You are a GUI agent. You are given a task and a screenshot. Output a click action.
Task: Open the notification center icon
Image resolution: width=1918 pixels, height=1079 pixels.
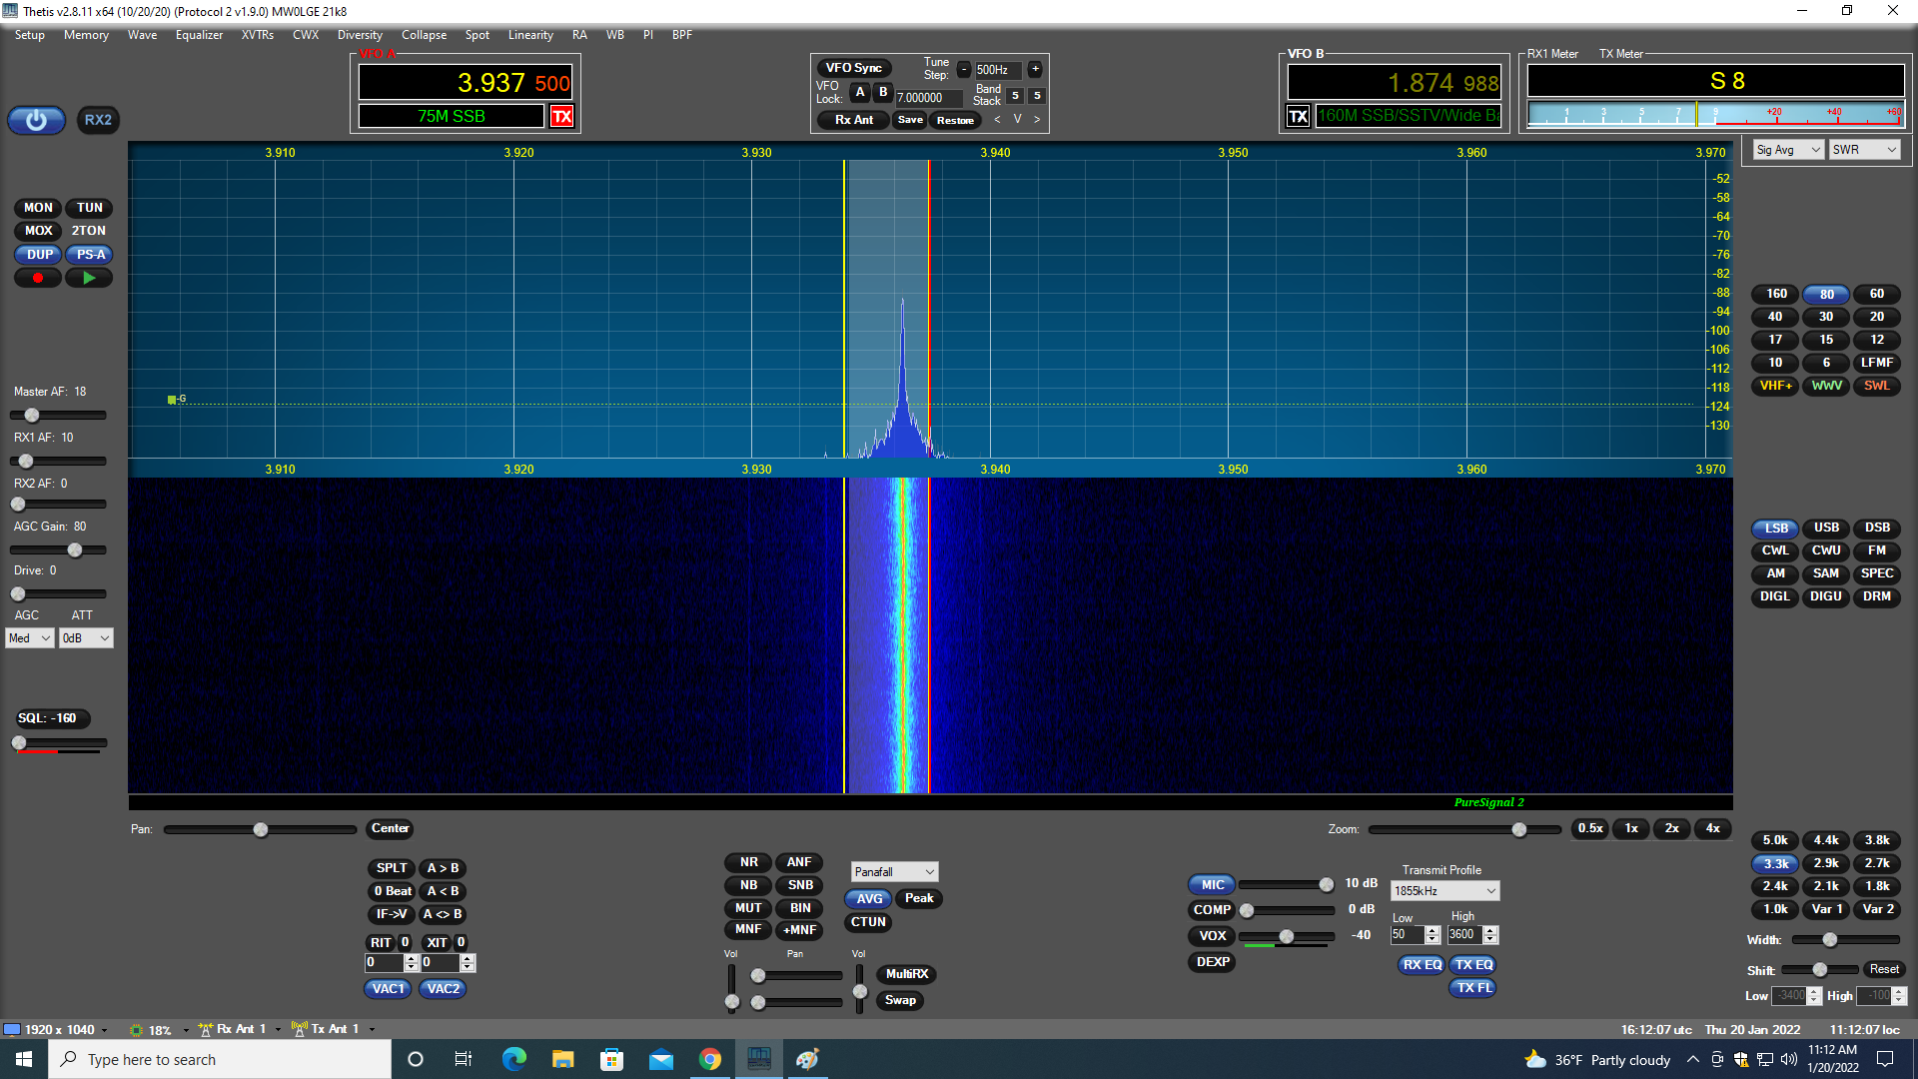click(x=1885, y=1059)
